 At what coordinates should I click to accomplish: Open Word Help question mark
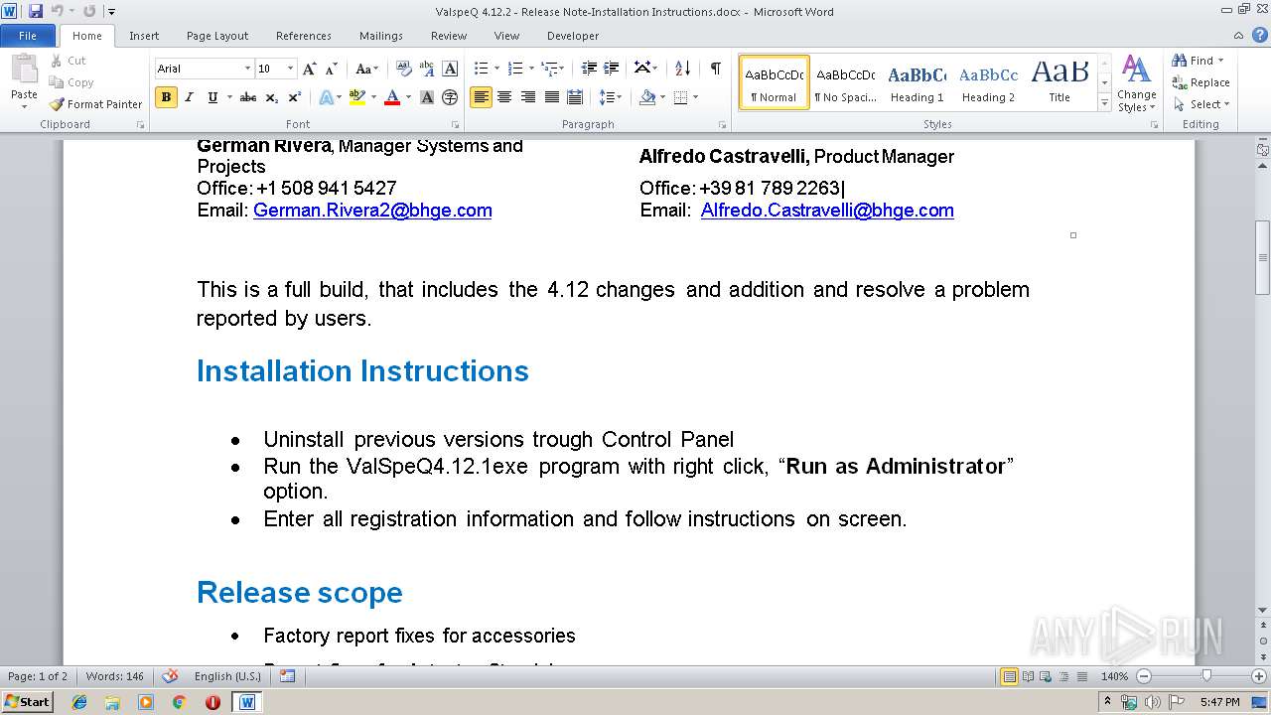(1262, 35)
